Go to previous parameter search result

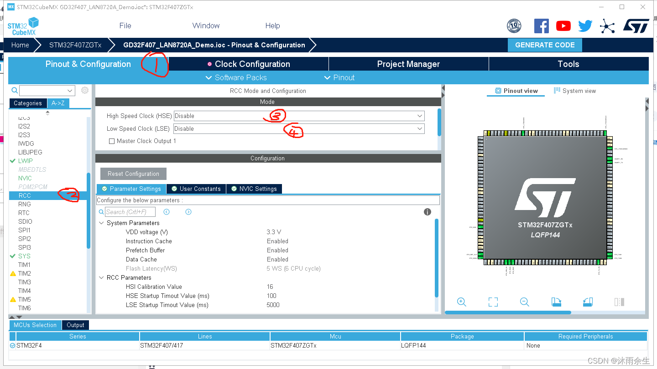[x=167, y=212]
